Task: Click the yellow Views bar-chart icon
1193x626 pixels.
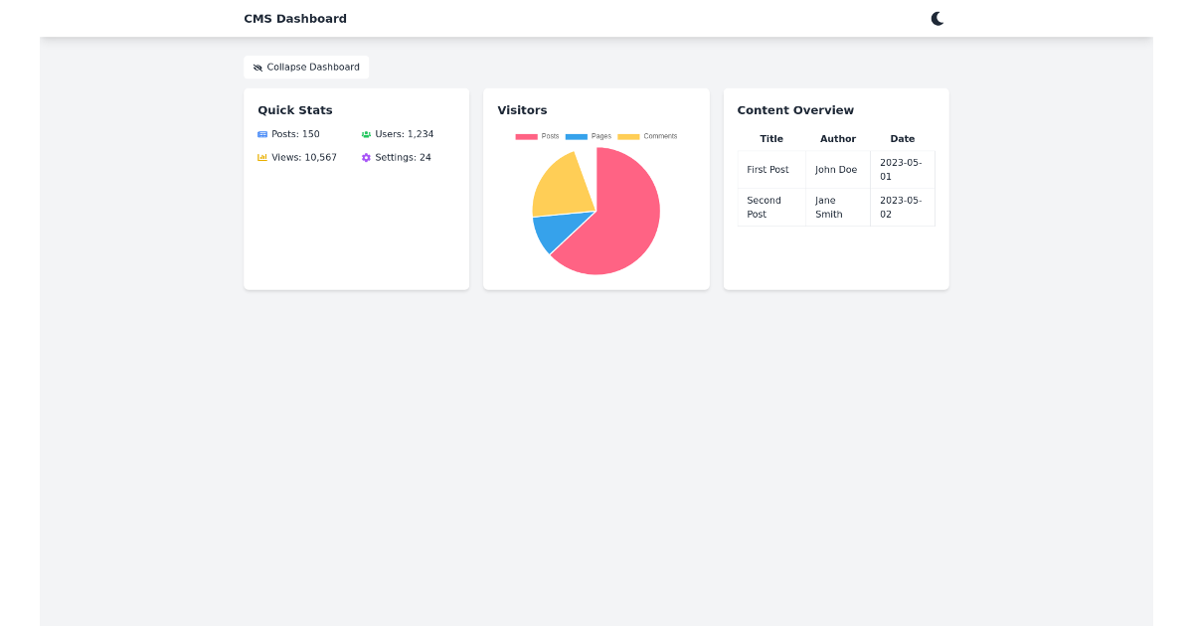Action: [x=262, y=157]
